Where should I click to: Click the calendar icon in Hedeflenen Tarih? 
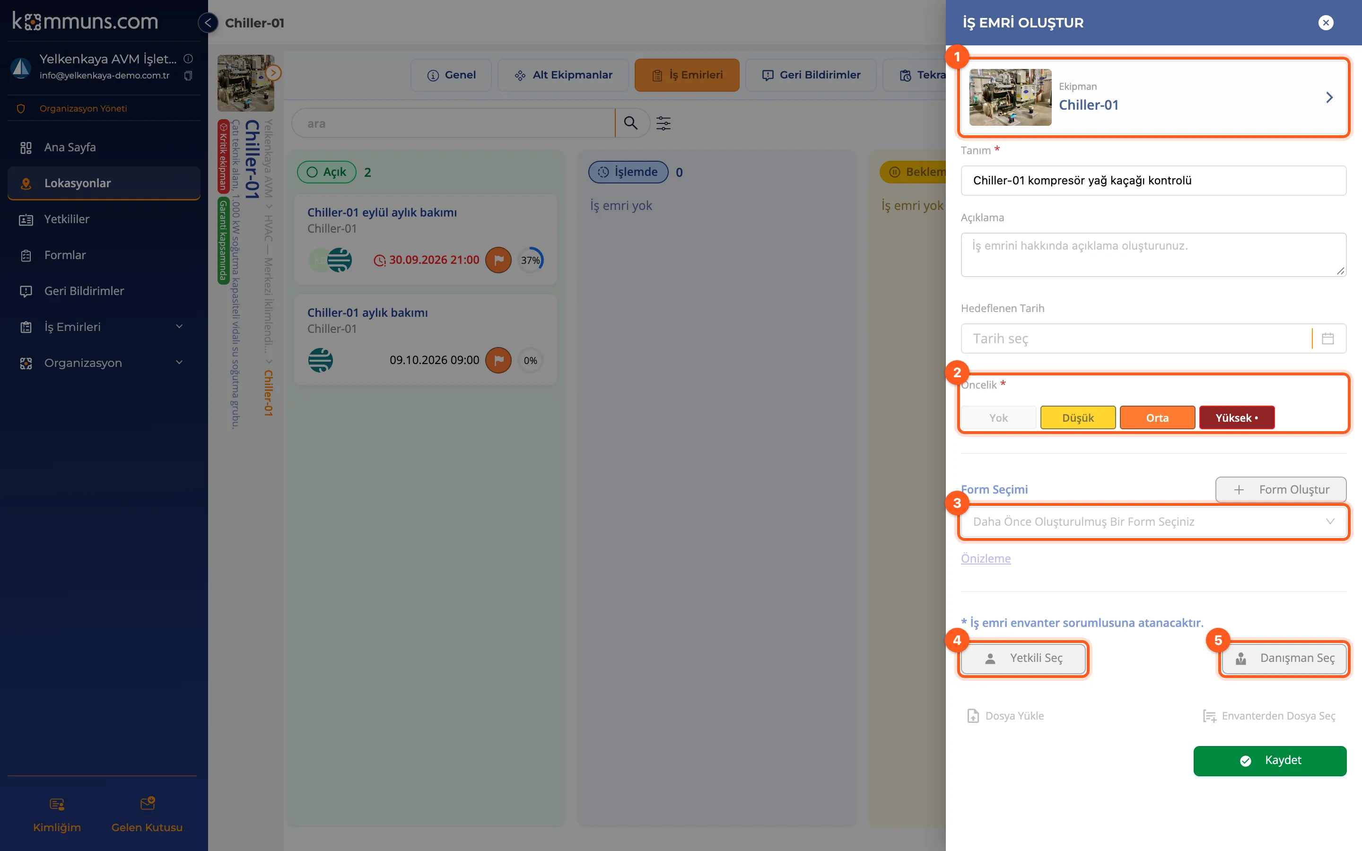click(x=1327, y=338)
